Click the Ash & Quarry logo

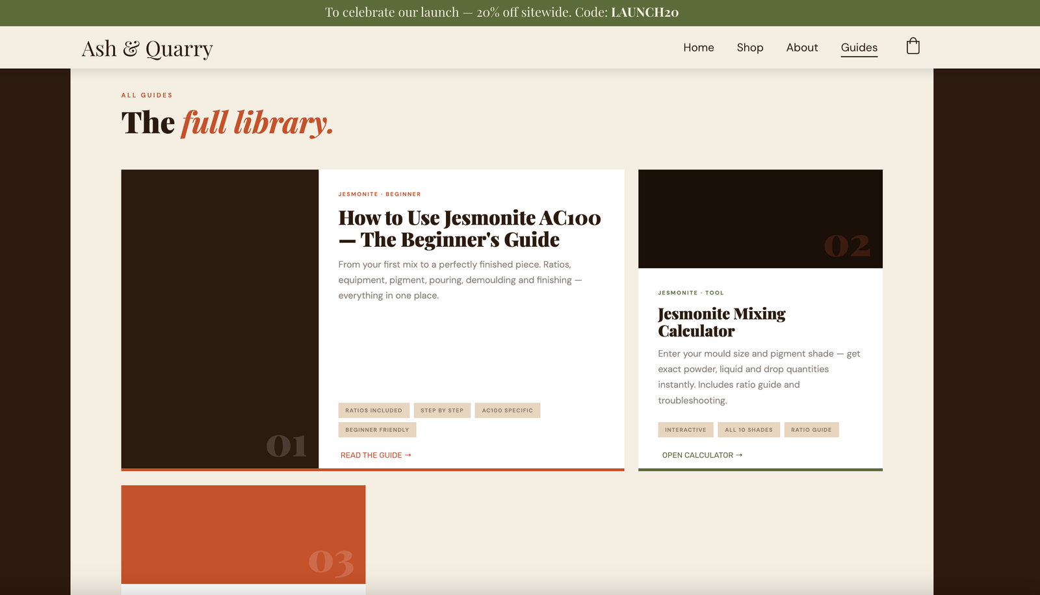click(147, 49)
